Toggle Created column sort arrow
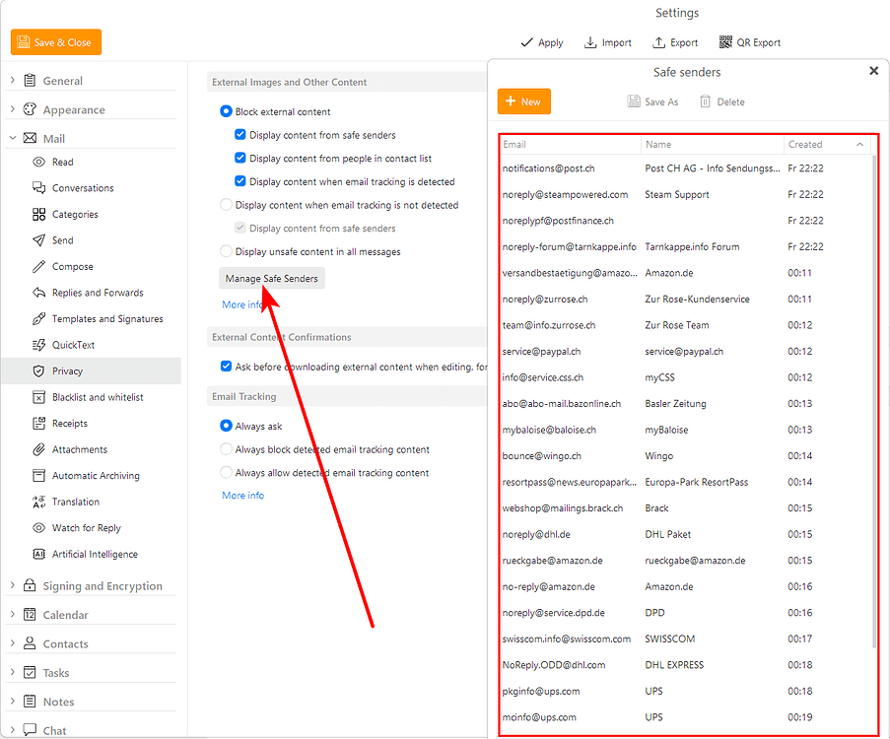The height and width of the screenshot is (739, 890). (859, 144)
